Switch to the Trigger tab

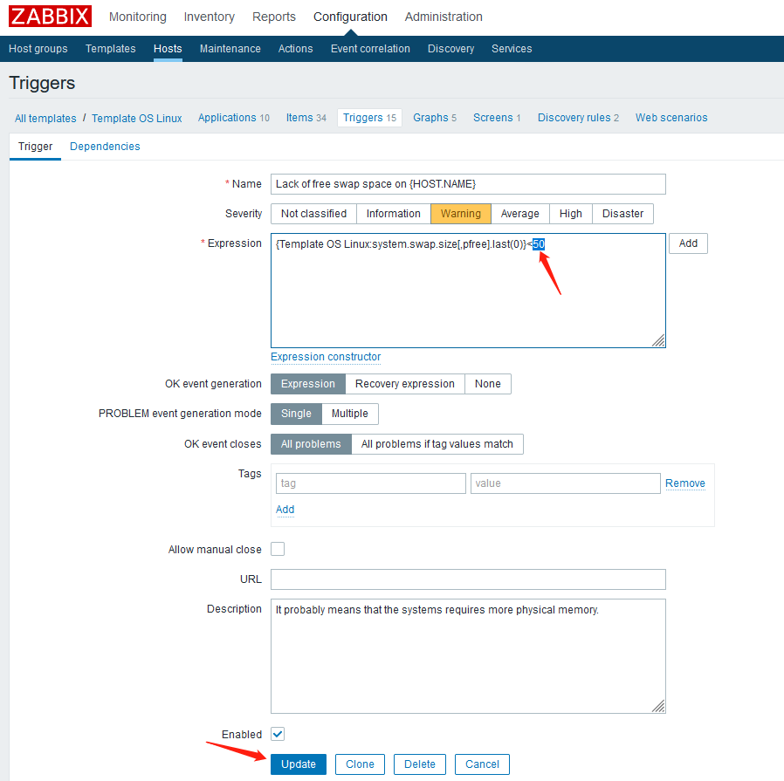click(35, 147)
